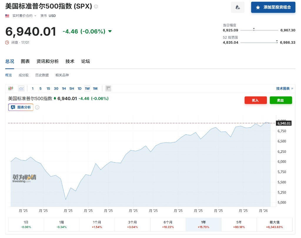Select the 1W chart interval

[87, 89]
